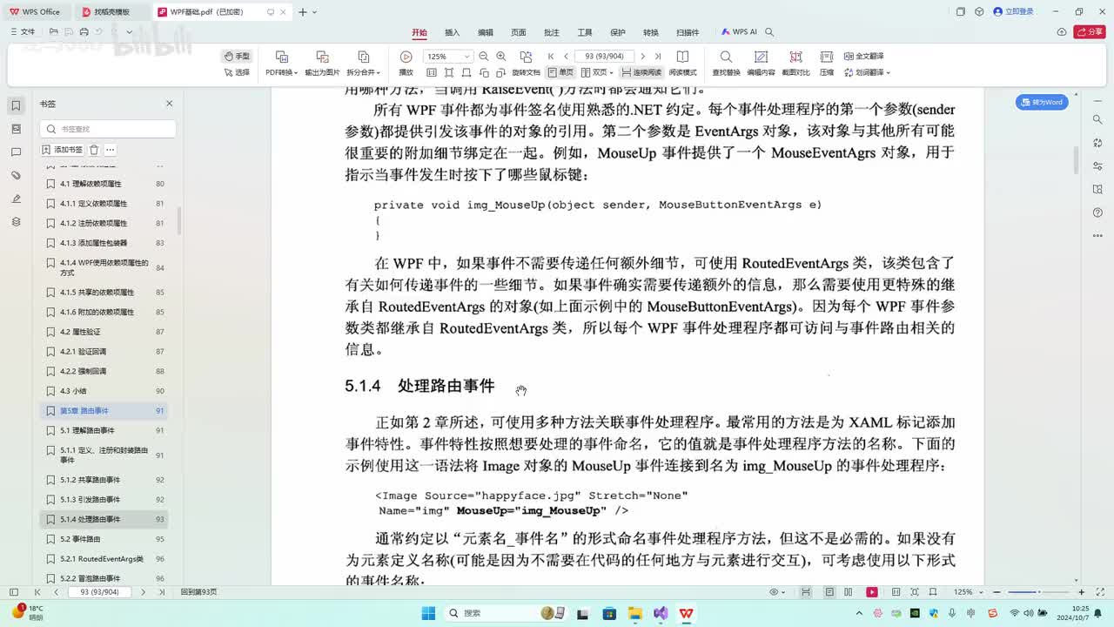Select the Hand tool (手型)

coord(237,57)
